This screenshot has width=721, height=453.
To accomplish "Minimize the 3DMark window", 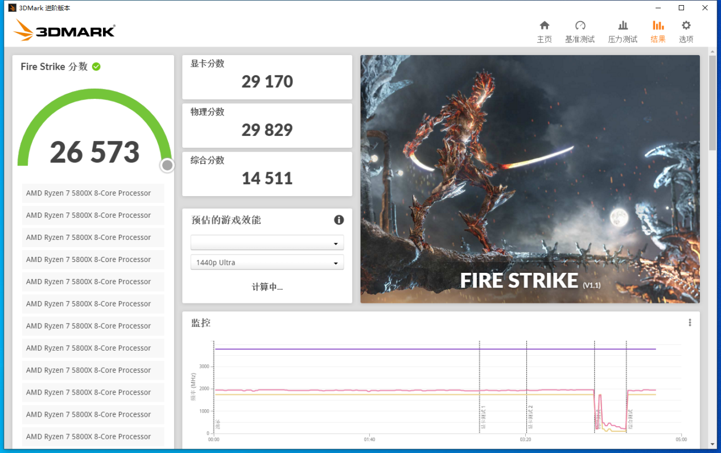I will [657, 8].
